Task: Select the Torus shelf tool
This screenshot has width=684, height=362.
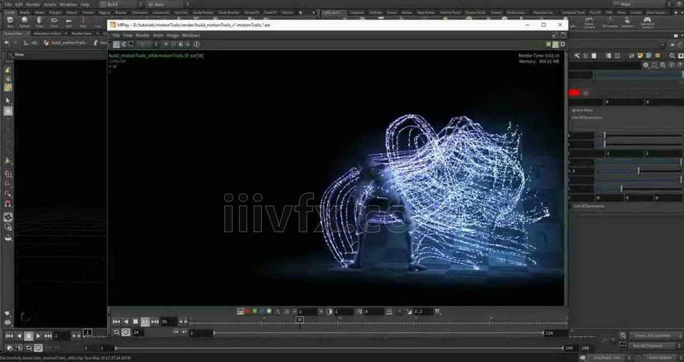Action: (54, 22)
